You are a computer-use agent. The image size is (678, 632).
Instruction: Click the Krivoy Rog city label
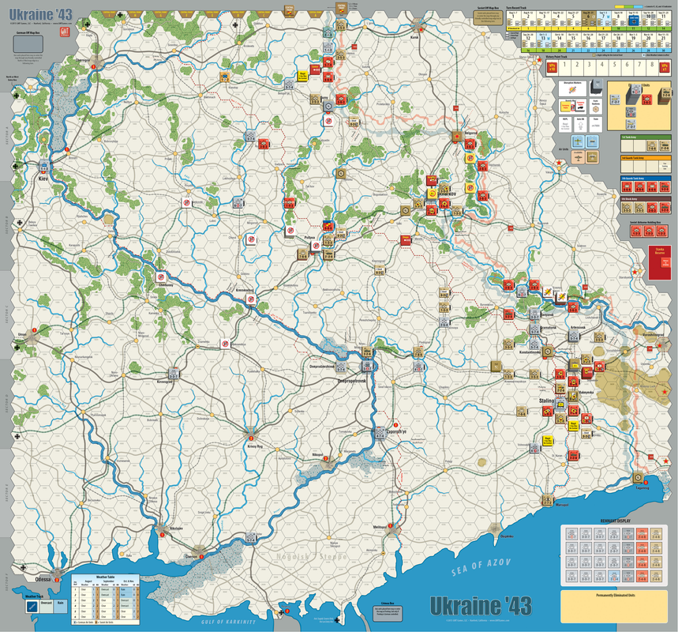255,446
